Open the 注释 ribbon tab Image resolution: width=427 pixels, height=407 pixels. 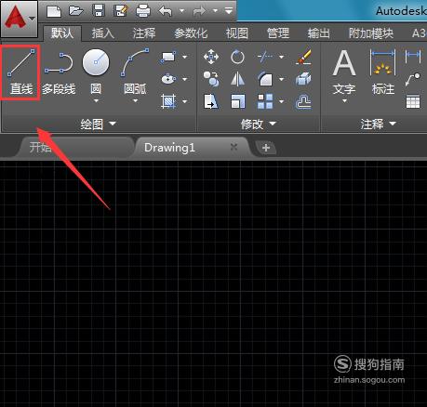tap(144, 33)
